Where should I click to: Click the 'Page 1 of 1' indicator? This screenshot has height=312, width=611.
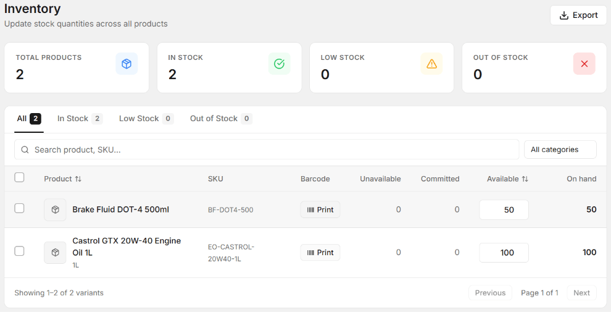539,293
